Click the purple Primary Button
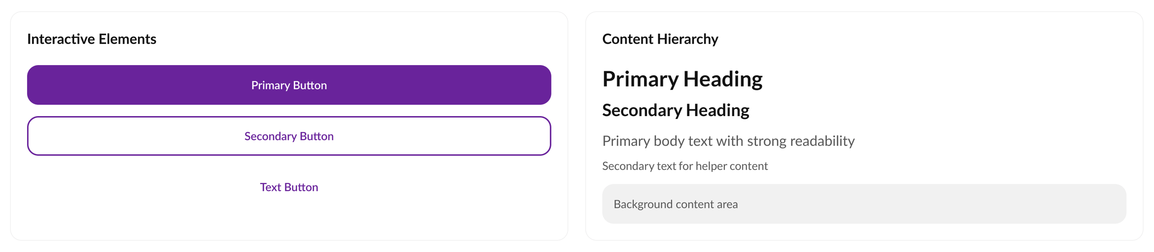 (289, 85)
